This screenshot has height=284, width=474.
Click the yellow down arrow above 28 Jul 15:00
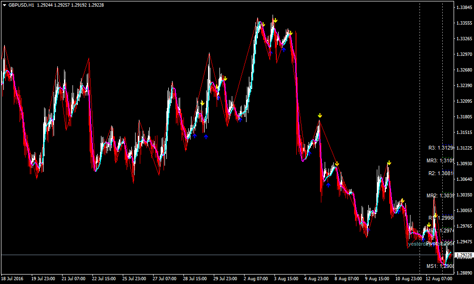pos(202,103)
